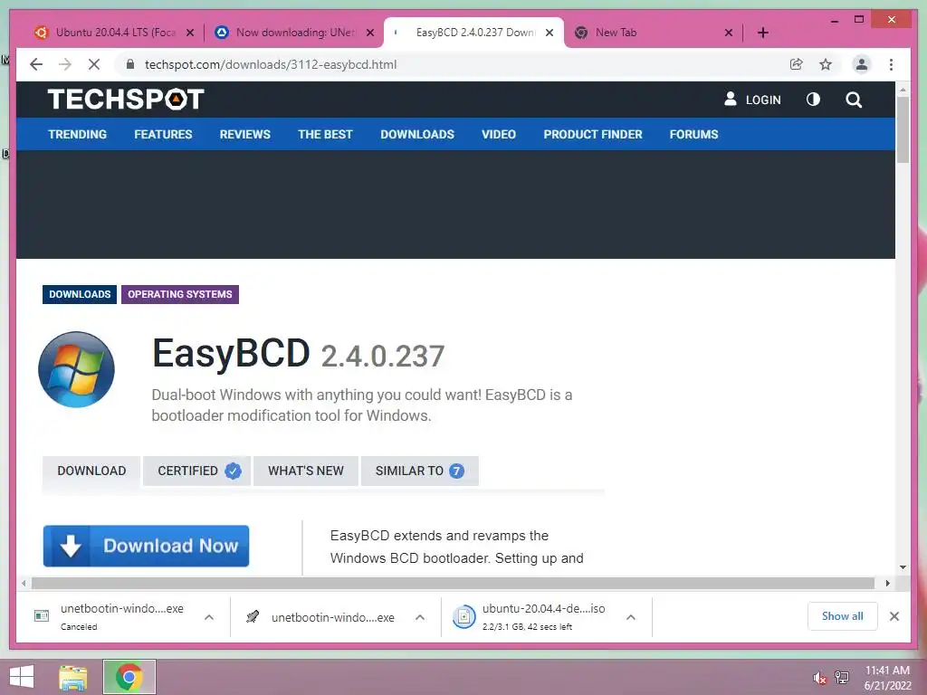Click the vertical scrollbar thumb
927x695 pixels.
(x=903, y=129)
